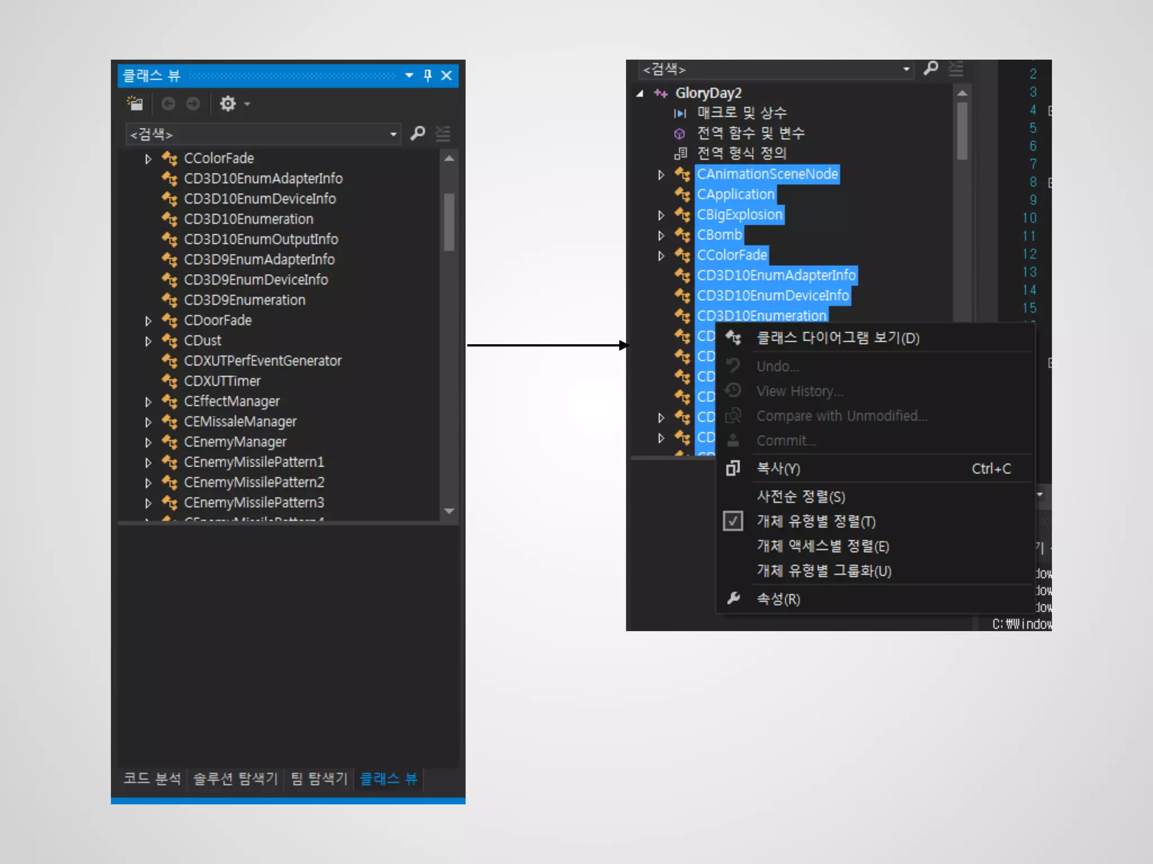Expand the CDust class node
Viewport: 1153px width, 864px height.
click(148, 341)
